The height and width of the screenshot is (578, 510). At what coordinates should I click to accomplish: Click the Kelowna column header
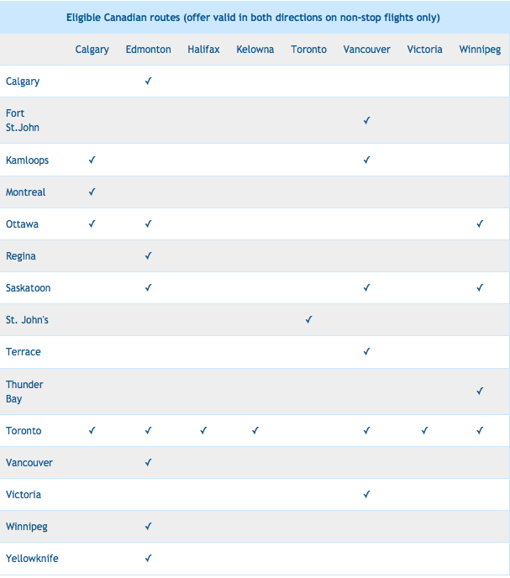[x=255, y=50]
